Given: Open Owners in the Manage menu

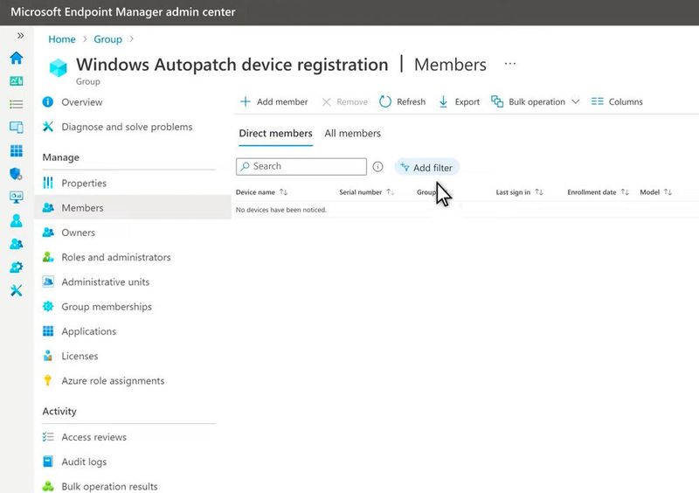Looking at the screenshot, I should pyautogui.click(x=78, y=233).
